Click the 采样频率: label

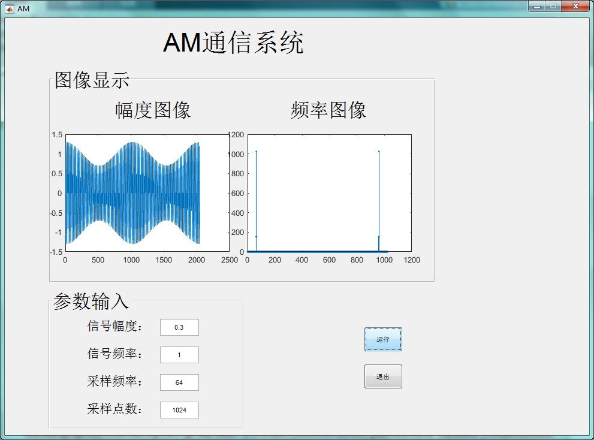115,381
